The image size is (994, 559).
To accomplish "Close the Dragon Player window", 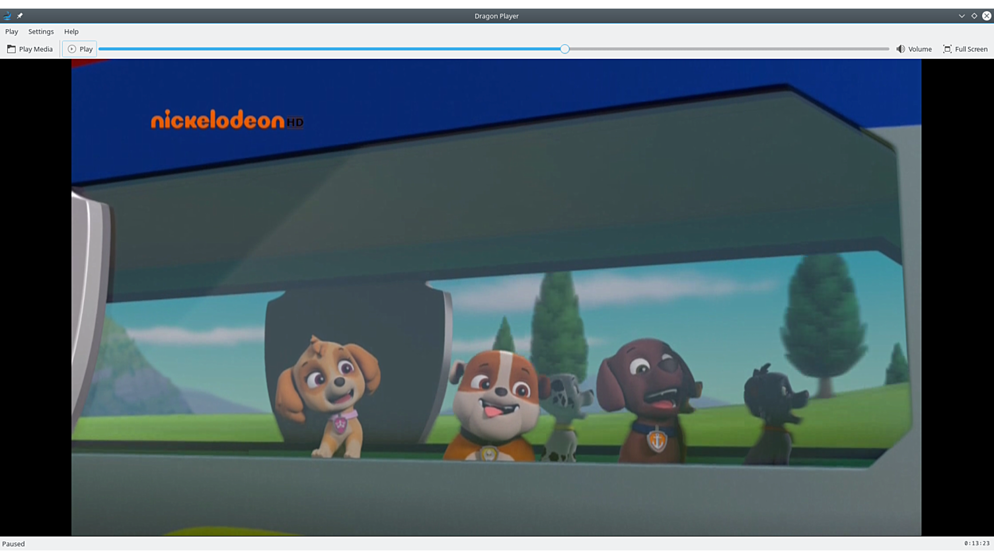I will click(x=987, y=16).
